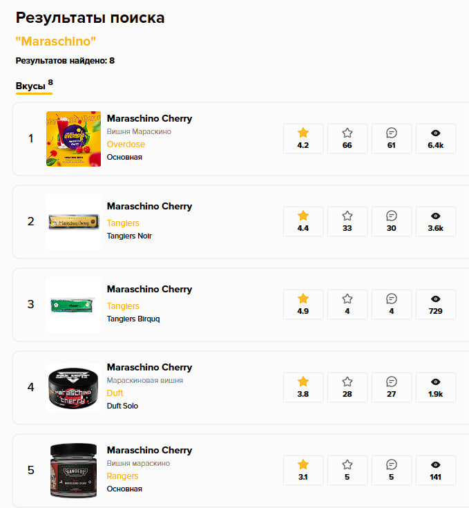Click the Duft Maraschino Cherry tin thumbnail

click(73, 388)
